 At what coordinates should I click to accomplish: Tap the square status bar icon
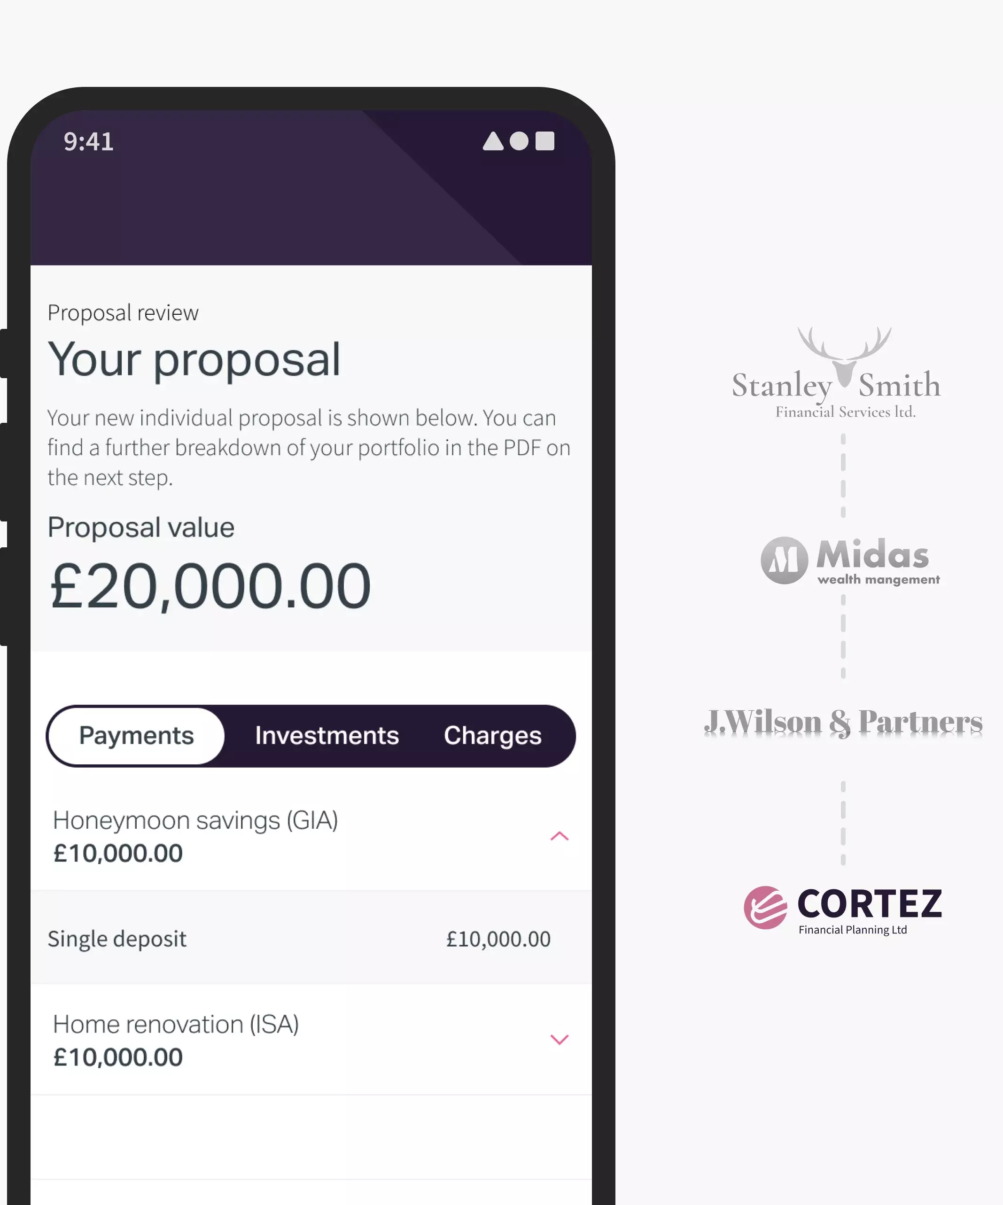pyautogui.click(x=544, y=140)
